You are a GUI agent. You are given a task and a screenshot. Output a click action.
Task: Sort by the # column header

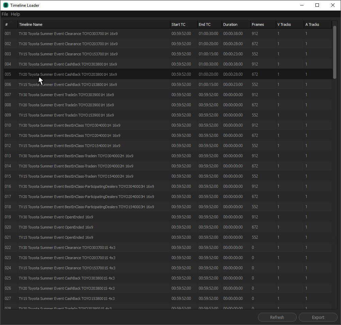pos(11,24)
